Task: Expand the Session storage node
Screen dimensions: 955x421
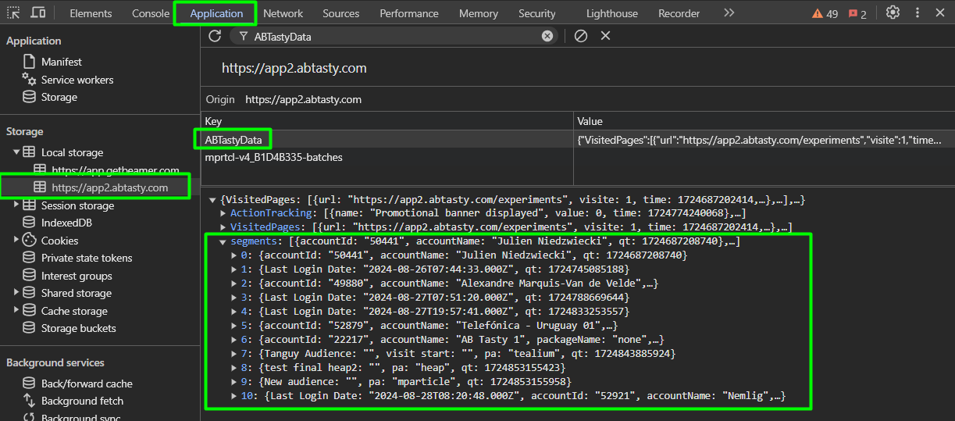Action: pyautogui.click(x=16, y=205)
